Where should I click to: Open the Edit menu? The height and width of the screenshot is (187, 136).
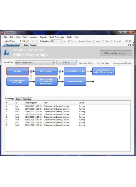tap(12, 37)
